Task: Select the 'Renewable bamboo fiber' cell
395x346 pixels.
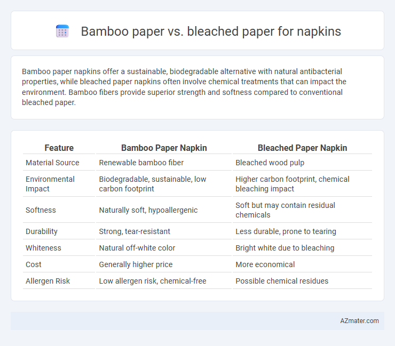Action: [141, 163]
